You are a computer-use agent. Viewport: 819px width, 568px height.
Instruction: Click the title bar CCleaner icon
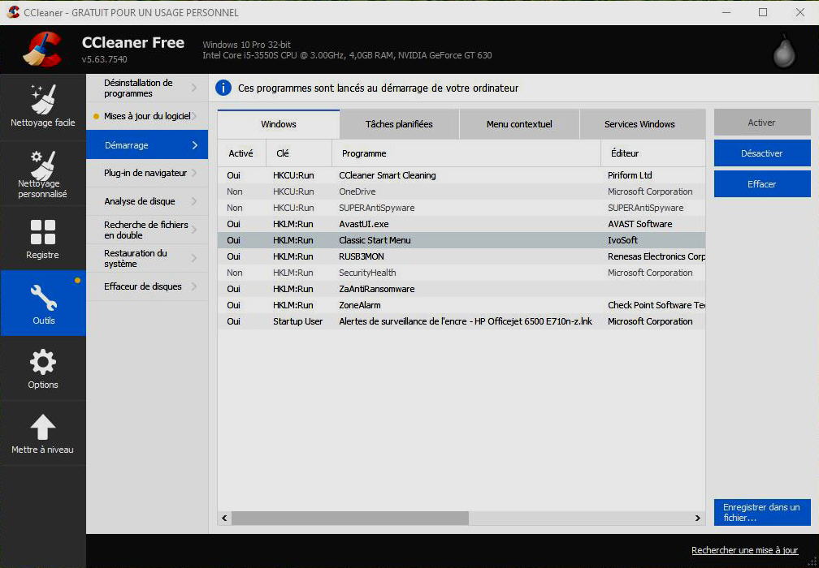14,12
